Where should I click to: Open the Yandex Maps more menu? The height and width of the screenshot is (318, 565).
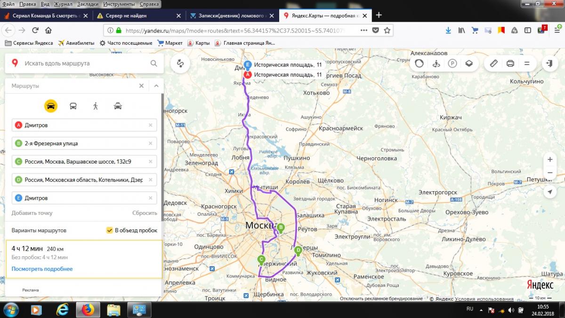point(527,63)
